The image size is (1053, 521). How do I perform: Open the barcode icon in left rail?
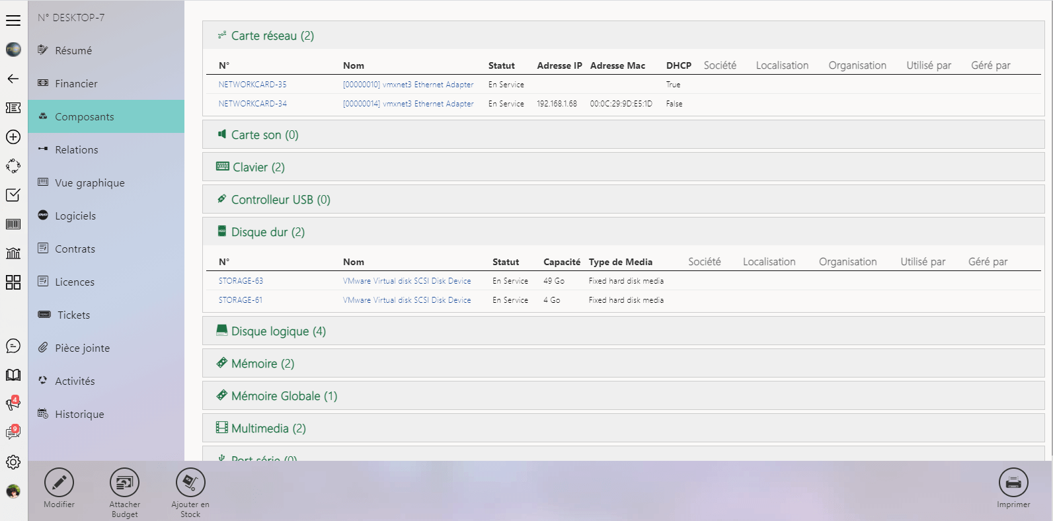pos(13,224)
